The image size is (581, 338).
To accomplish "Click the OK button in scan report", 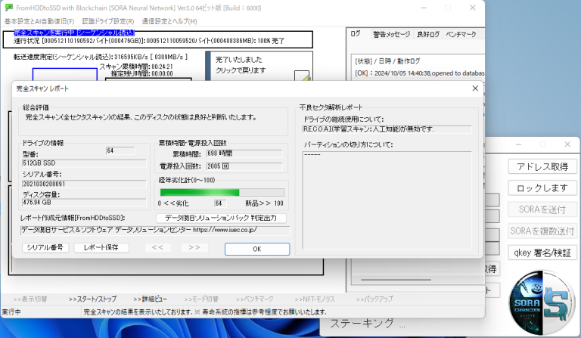I will point(257,249).
